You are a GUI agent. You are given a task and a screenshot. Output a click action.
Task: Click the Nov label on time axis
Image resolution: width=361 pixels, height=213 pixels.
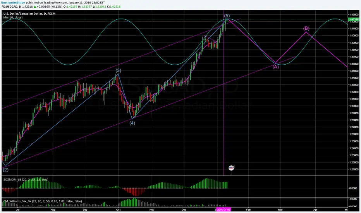point(151,210)
